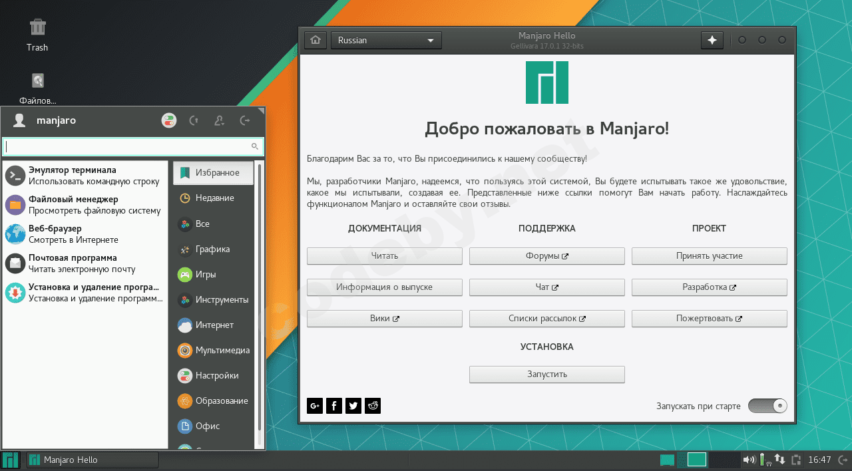The height and width of the screenshot is (471, 852).
Task: Click the volume icon in system tray
Action: 749,460
